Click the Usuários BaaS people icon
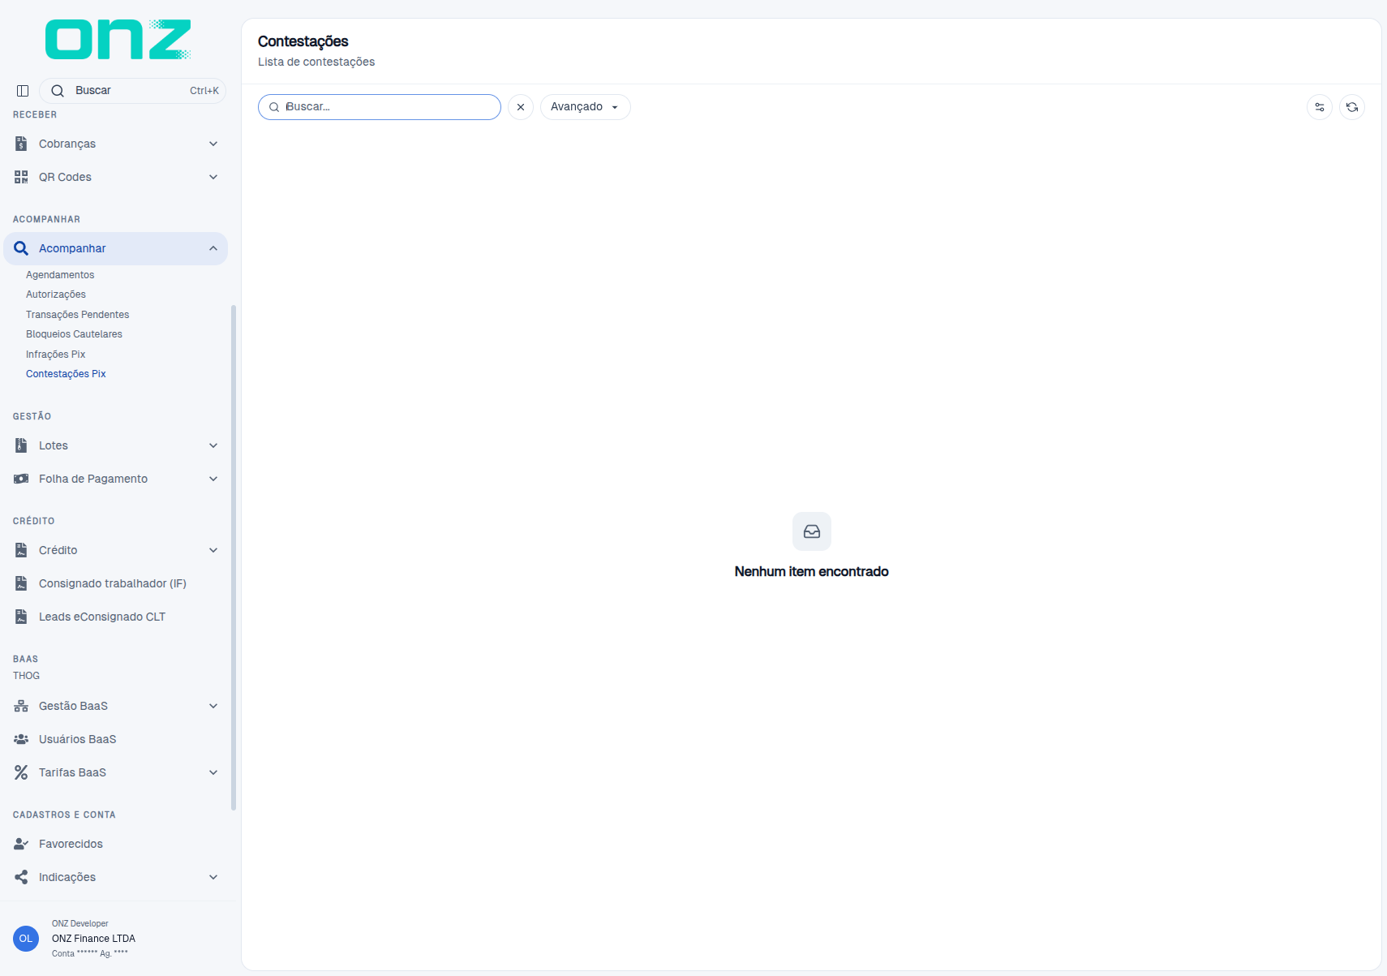The width and height of the screenshot is (1387, 976). [21, 739]
